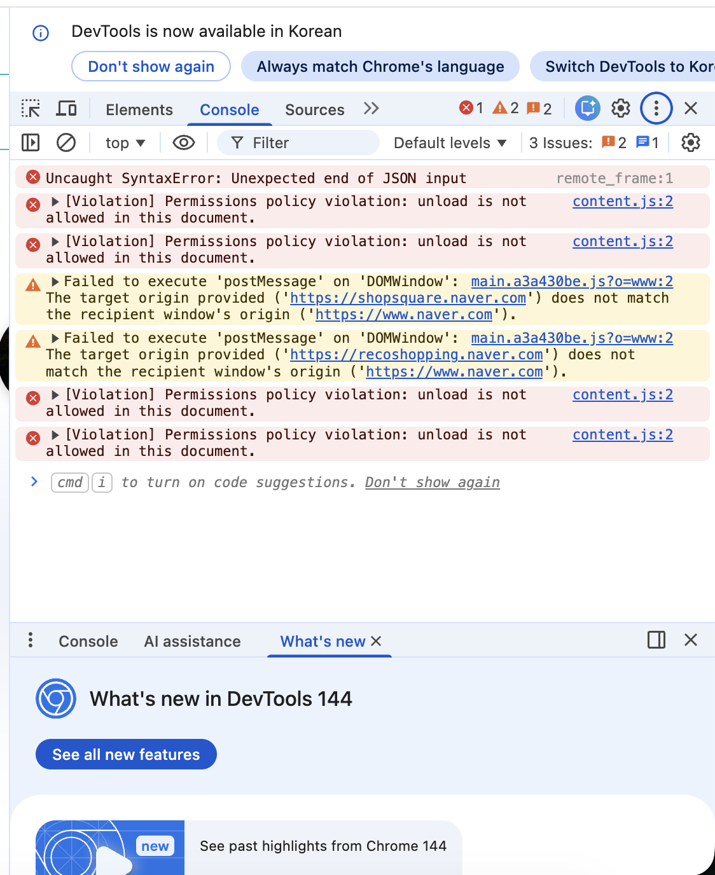This screenshot has height=875, width=715.
Task: Click the info icon in the Korean notice
Action: 41,33
